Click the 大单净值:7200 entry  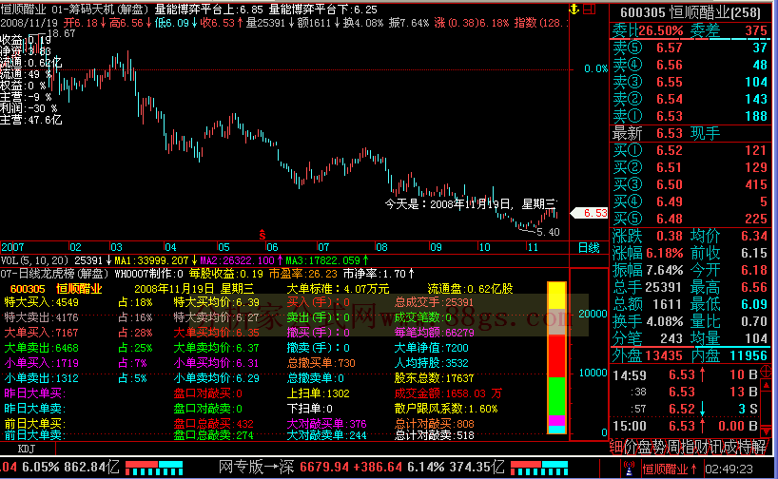[x=431, y=348]
